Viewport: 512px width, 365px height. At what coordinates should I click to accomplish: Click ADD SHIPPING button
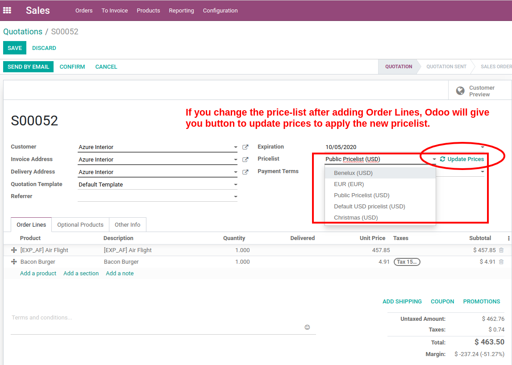[x=402, y=301]
